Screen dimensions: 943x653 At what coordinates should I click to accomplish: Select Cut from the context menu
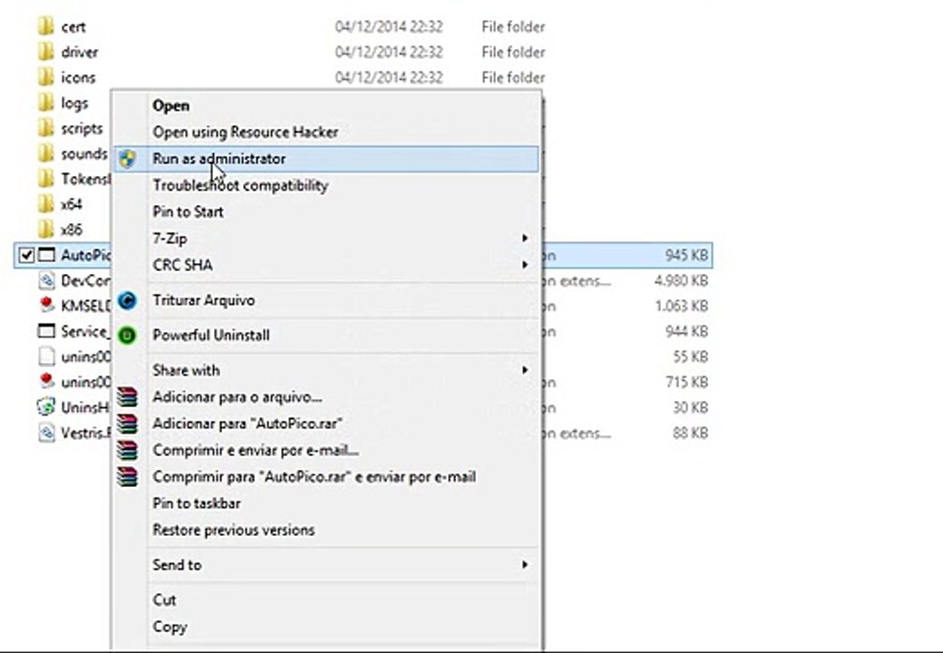click(326, 599)
